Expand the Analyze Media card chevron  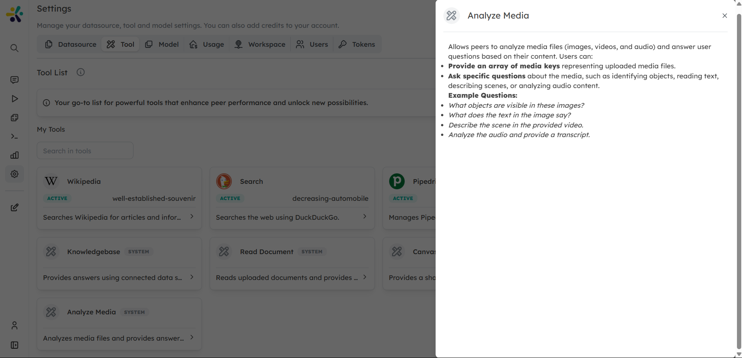coord(192,338)
